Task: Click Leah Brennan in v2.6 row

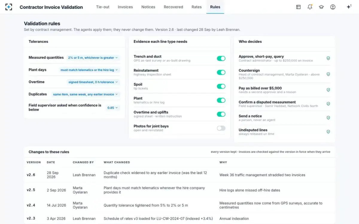Action: (x=84, y=175)
